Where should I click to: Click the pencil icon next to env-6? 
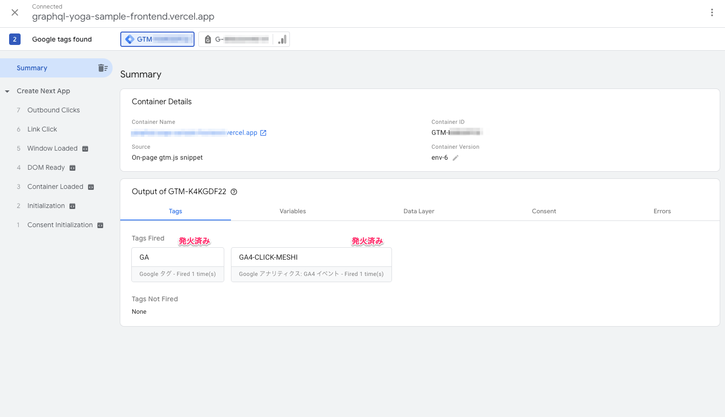pyautogui.click(x=456, y=158)
